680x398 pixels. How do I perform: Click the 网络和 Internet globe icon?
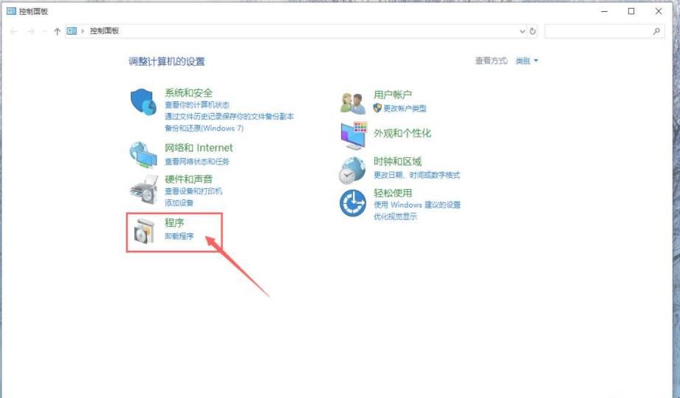(143, 155)
